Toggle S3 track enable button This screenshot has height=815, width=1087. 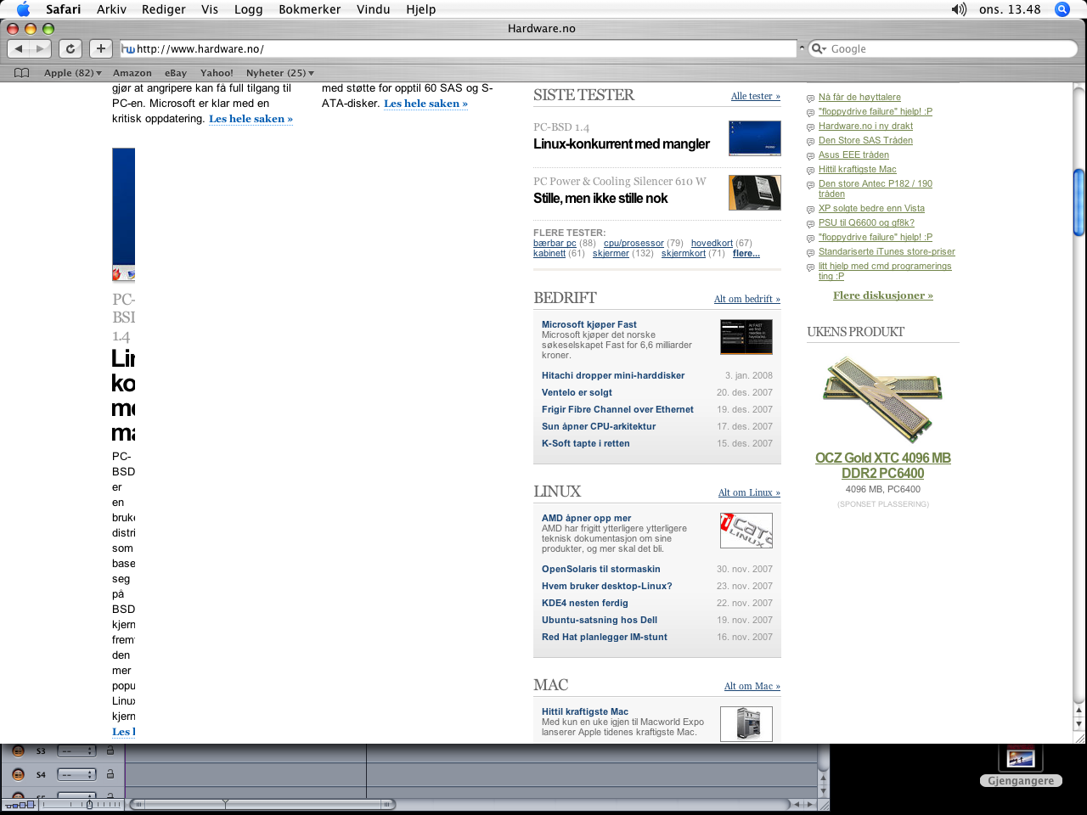18,750
